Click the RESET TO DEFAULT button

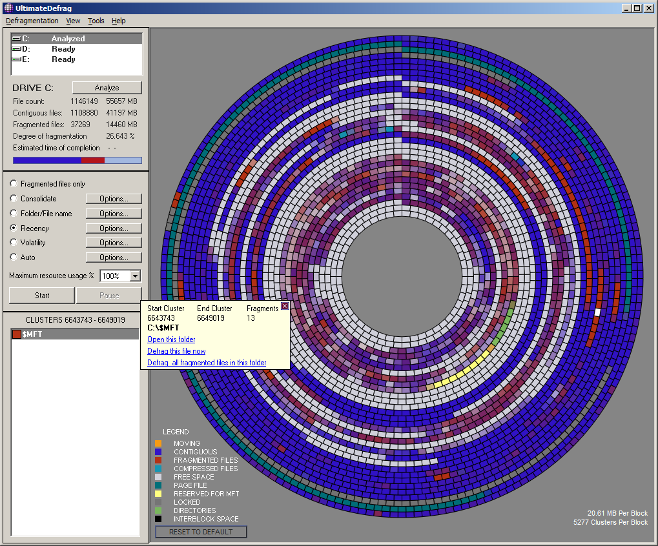click(x=201, y=532)
